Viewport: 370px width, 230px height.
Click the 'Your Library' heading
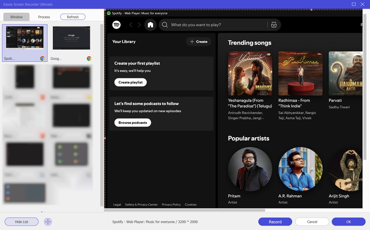point(124,41)
